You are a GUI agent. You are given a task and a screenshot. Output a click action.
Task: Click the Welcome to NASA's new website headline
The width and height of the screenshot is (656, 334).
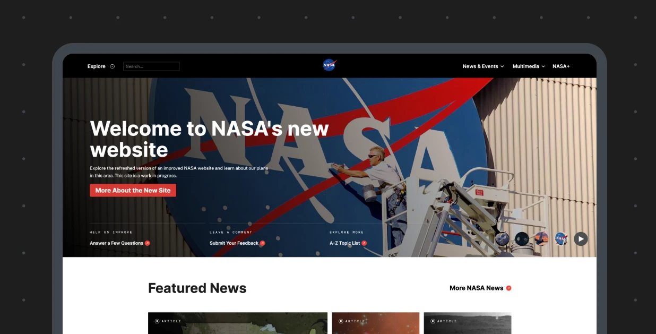coord(209,139)
